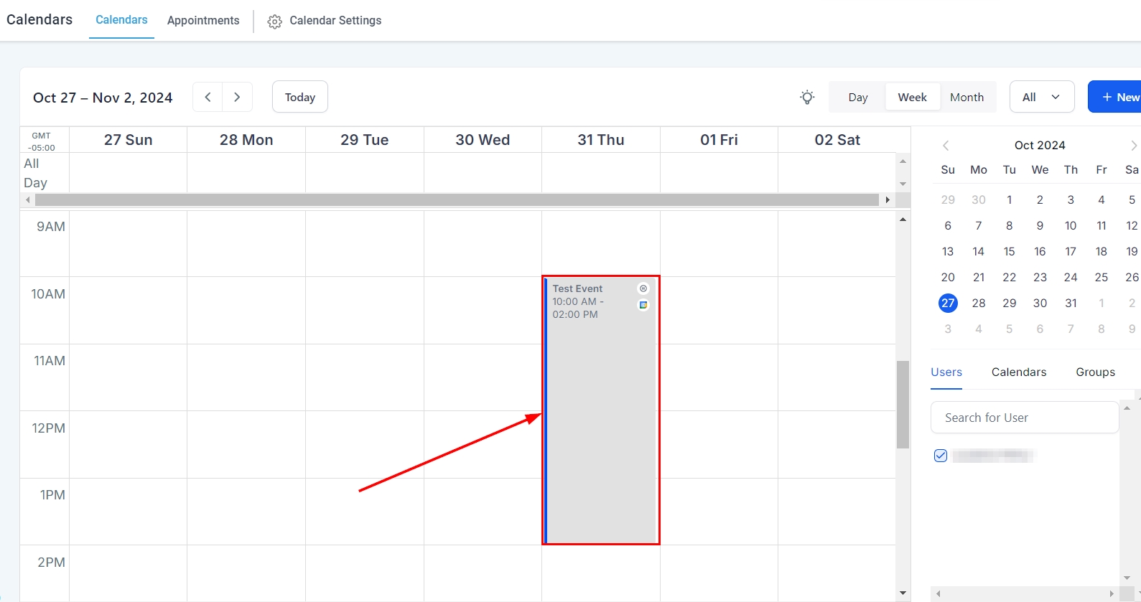Click Google Calendar icon on Test Event
Screen dimensions: 1141x602
click(x=643, y=305)
